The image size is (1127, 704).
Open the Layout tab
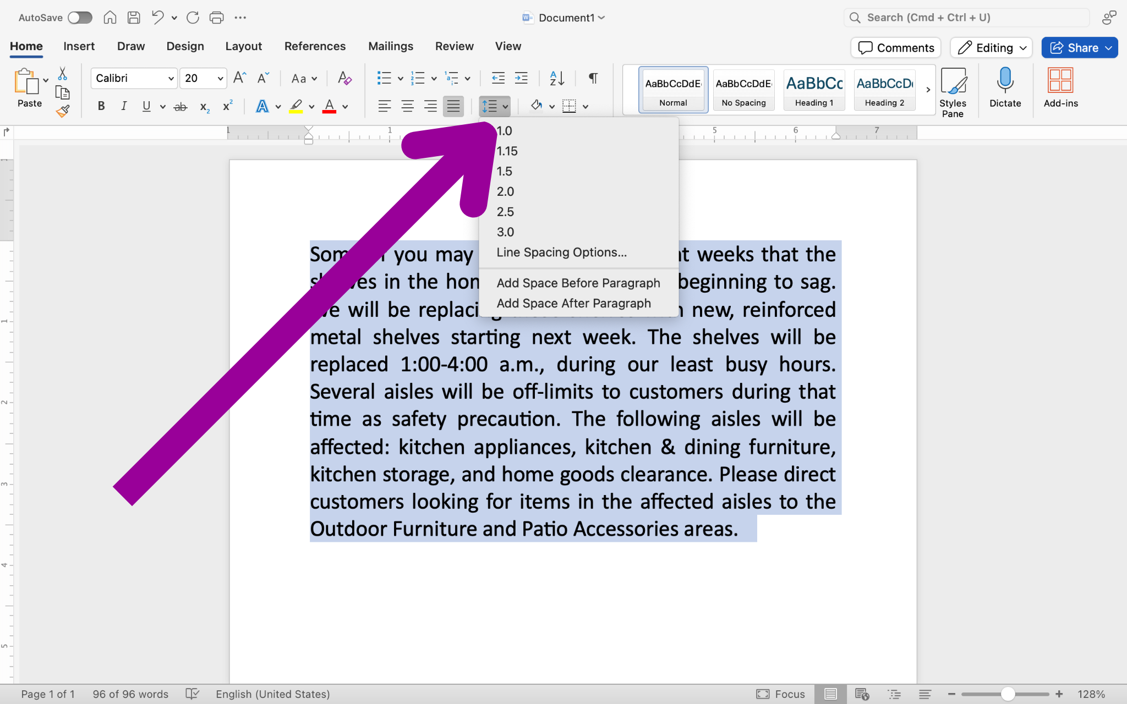[x=243, y=46]
